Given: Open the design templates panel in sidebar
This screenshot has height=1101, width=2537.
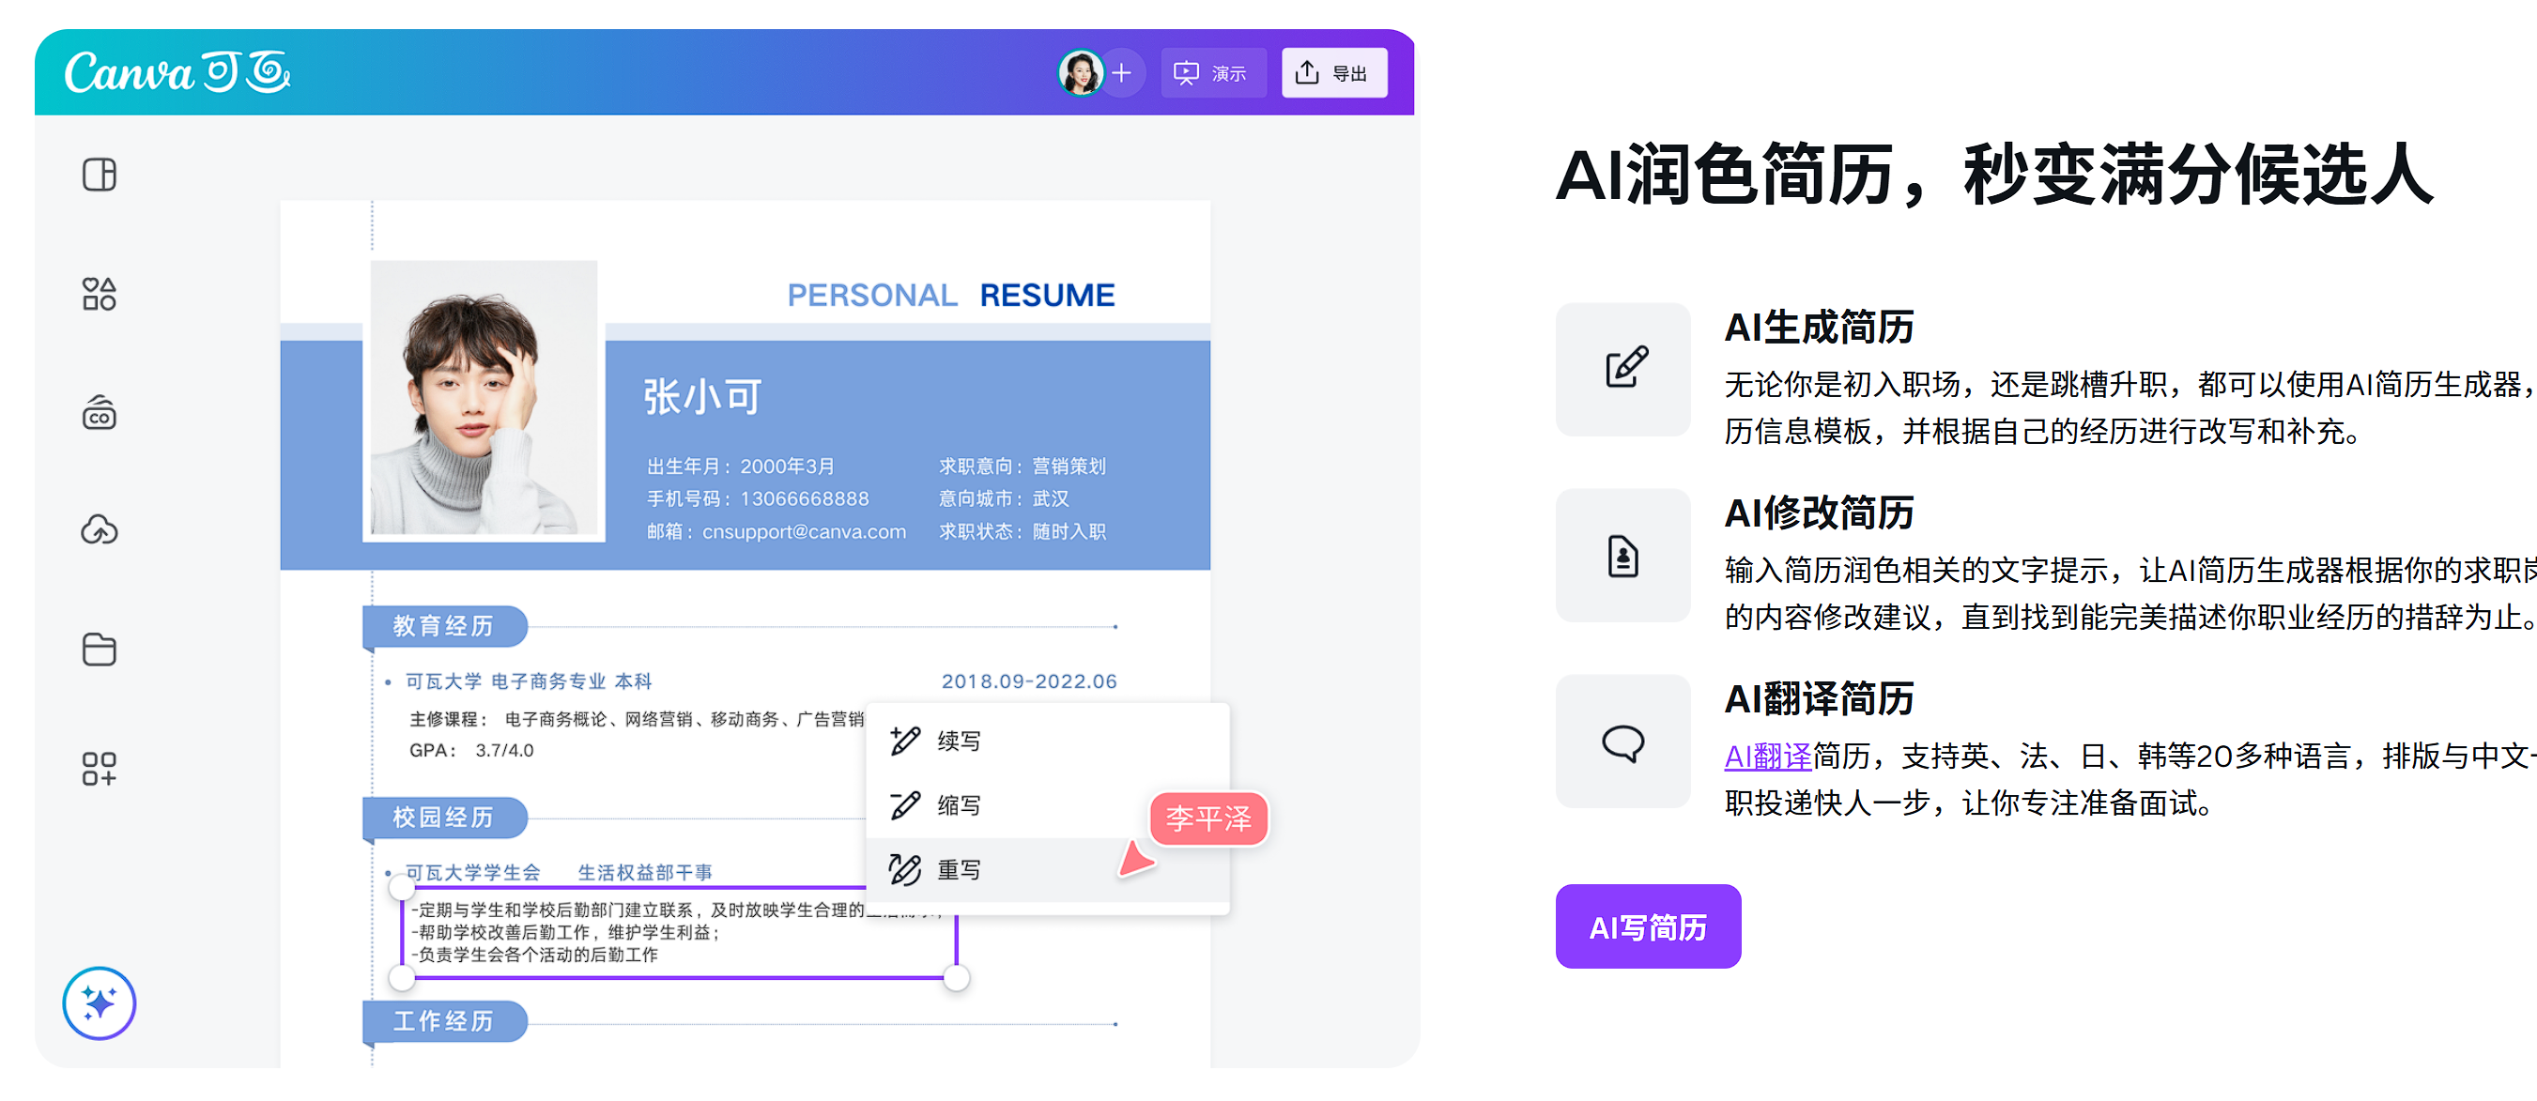Looking at the screenshot, I should [x=98, y=175].
